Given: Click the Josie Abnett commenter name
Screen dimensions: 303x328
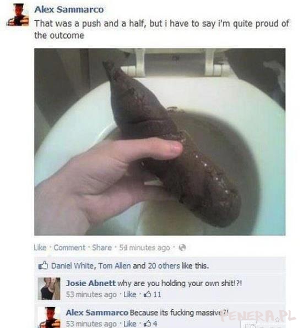Looking at the screenshot, I should click(91, 283).
